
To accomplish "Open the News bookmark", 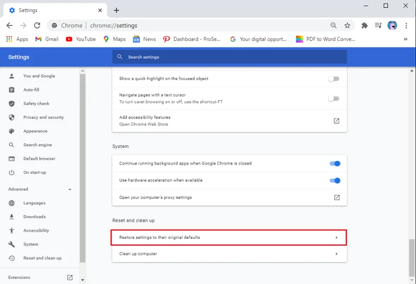I will (x=145, y=39).
